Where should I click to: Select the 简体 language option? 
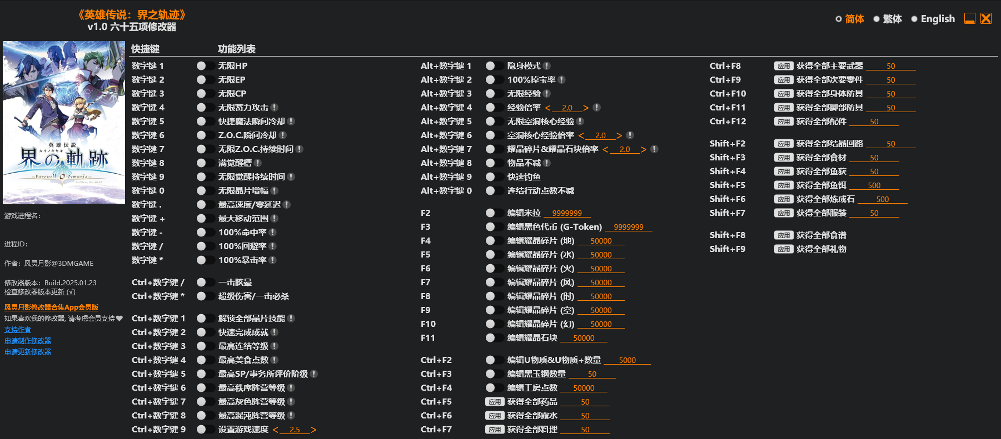click(850, 19)
